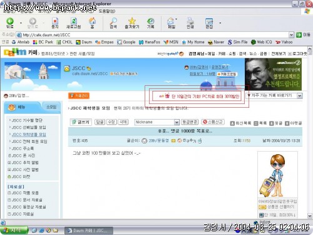Click the latest list navigation link
Viewport: 313px width, 235px height.
(x=240, y=123)
